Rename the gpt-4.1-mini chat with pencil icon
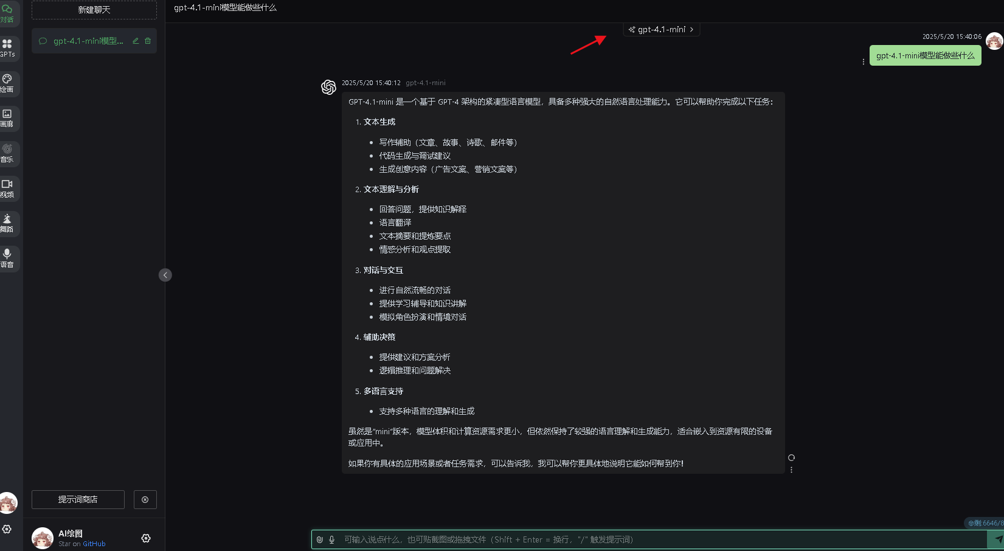 (136, 41)
